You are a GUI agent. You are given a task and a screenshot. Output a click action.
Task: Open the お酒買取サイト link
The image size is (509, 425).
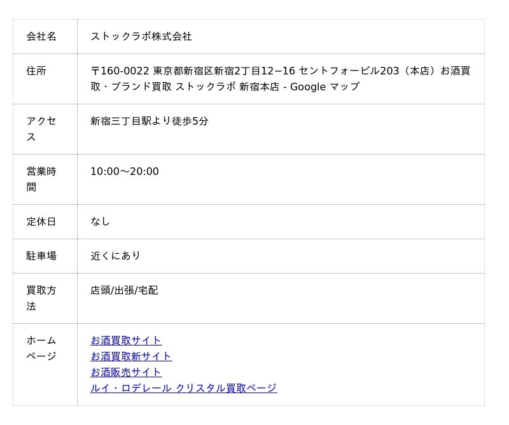(126, 340)
